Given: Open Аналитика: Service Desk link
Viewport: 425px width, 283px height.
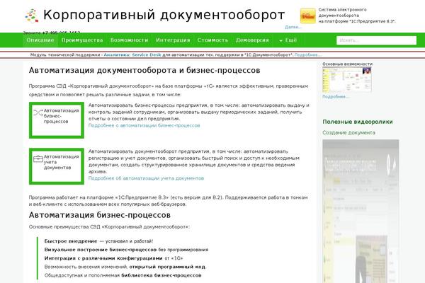Looking at the screenshot, I should point(132,54).
